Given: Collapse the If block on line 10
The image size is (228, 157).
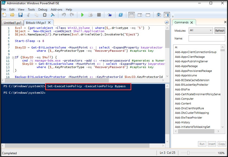Looking at the screenshot, I should [13, 58].
